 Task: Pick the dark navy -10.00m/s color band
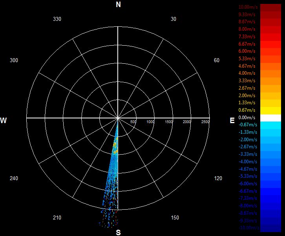tap(270, 229)
